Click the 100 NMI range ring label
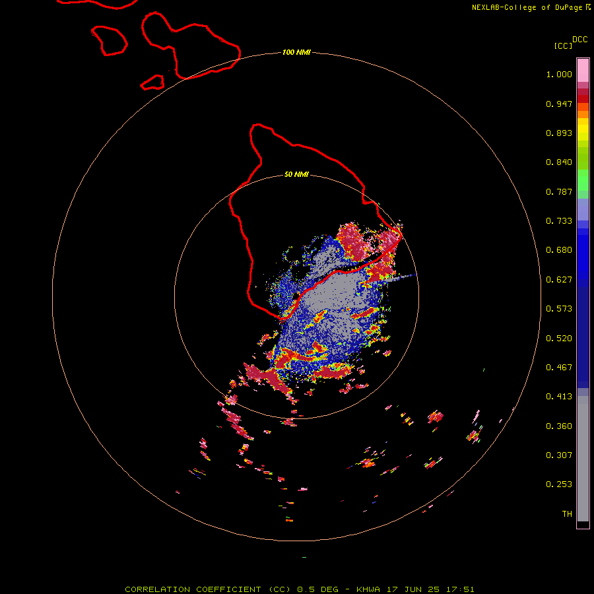 coord(296,52)
